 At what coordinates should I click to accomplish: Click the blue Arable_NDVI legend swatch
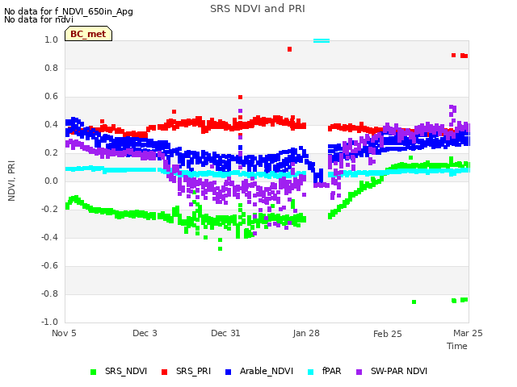[228, 372]
